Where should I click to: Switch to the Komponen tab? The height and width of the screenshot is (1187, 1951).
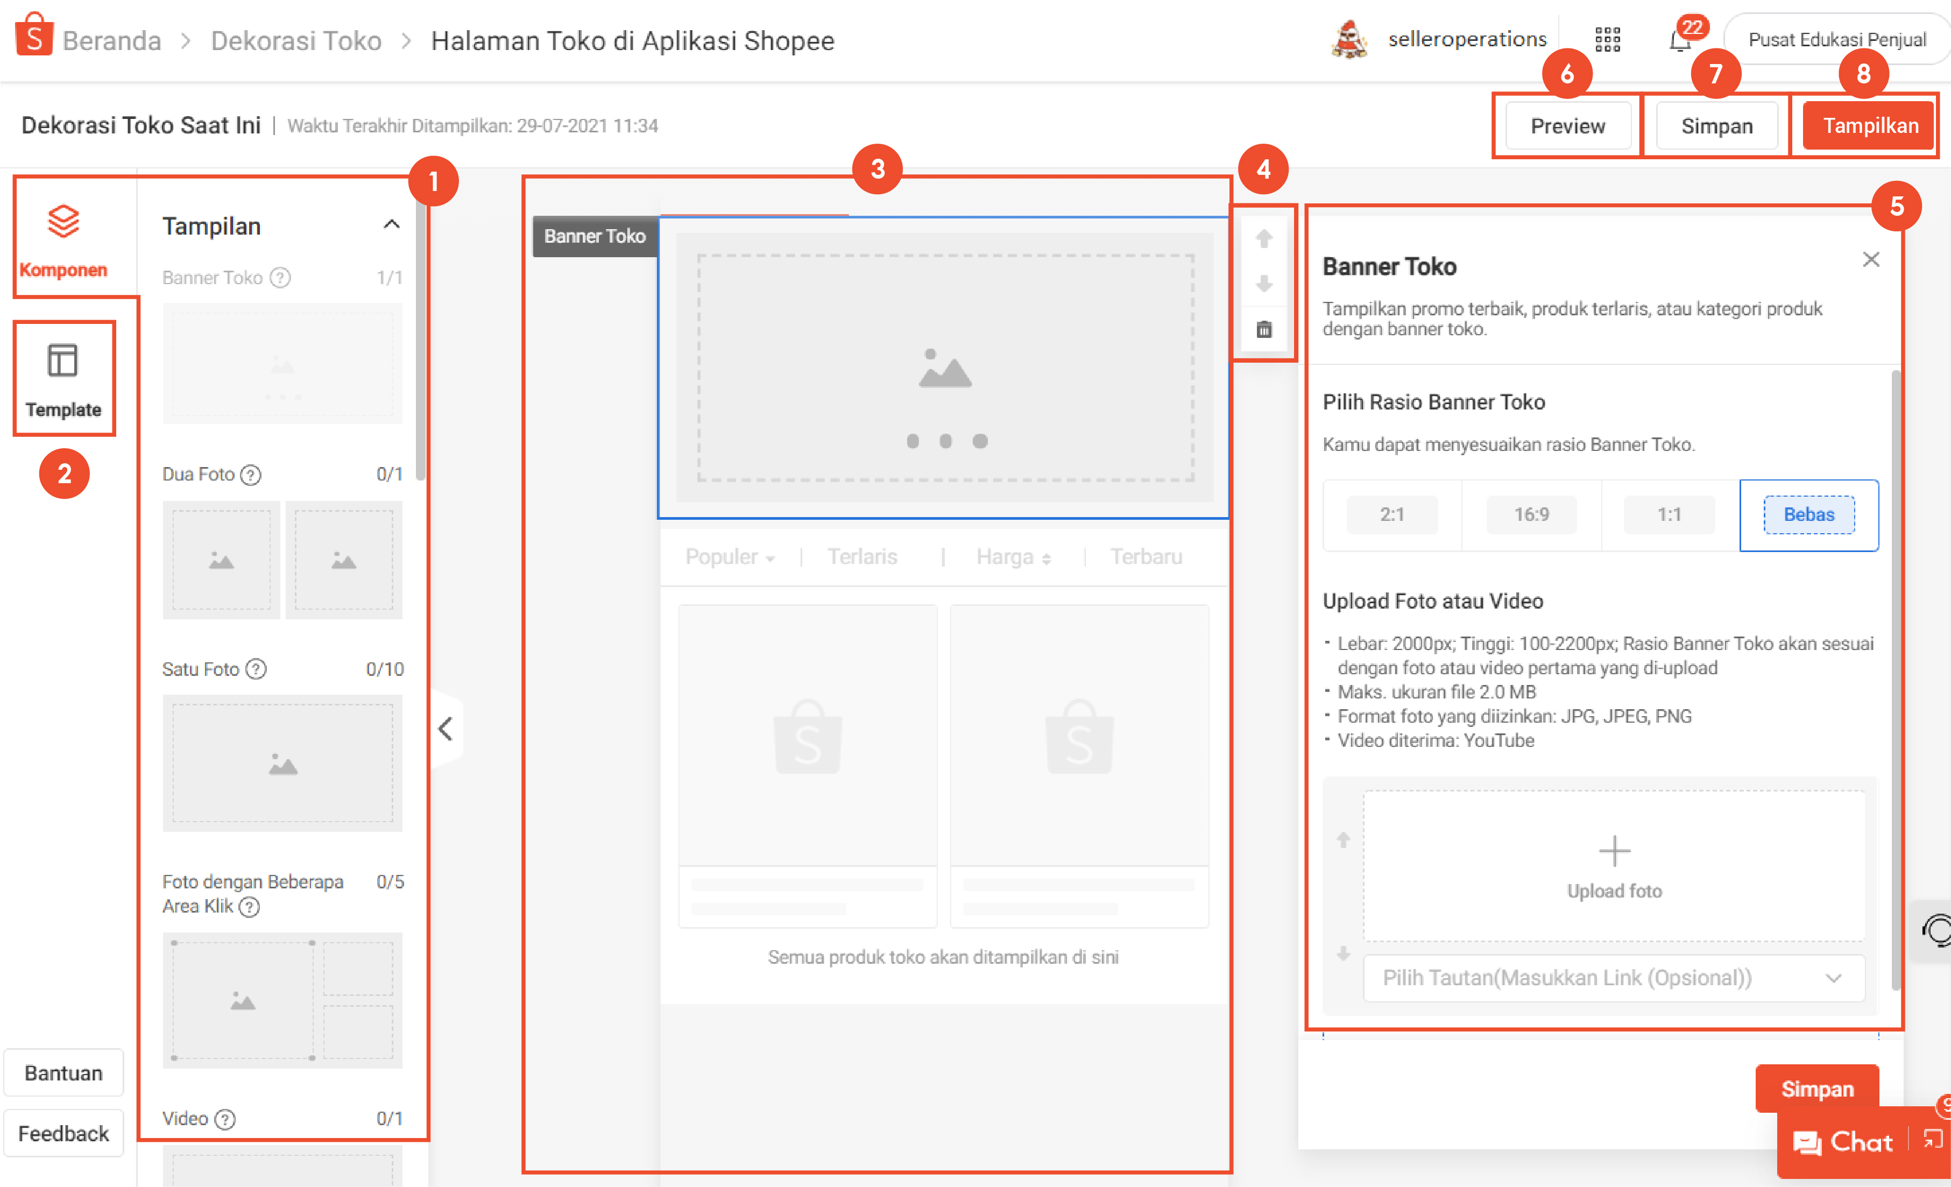click(x=63, y=237)
